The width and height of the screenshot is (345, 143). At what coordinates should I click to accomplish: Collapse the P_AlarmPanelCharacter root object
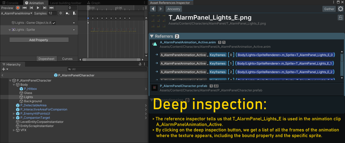click(10, 81)
